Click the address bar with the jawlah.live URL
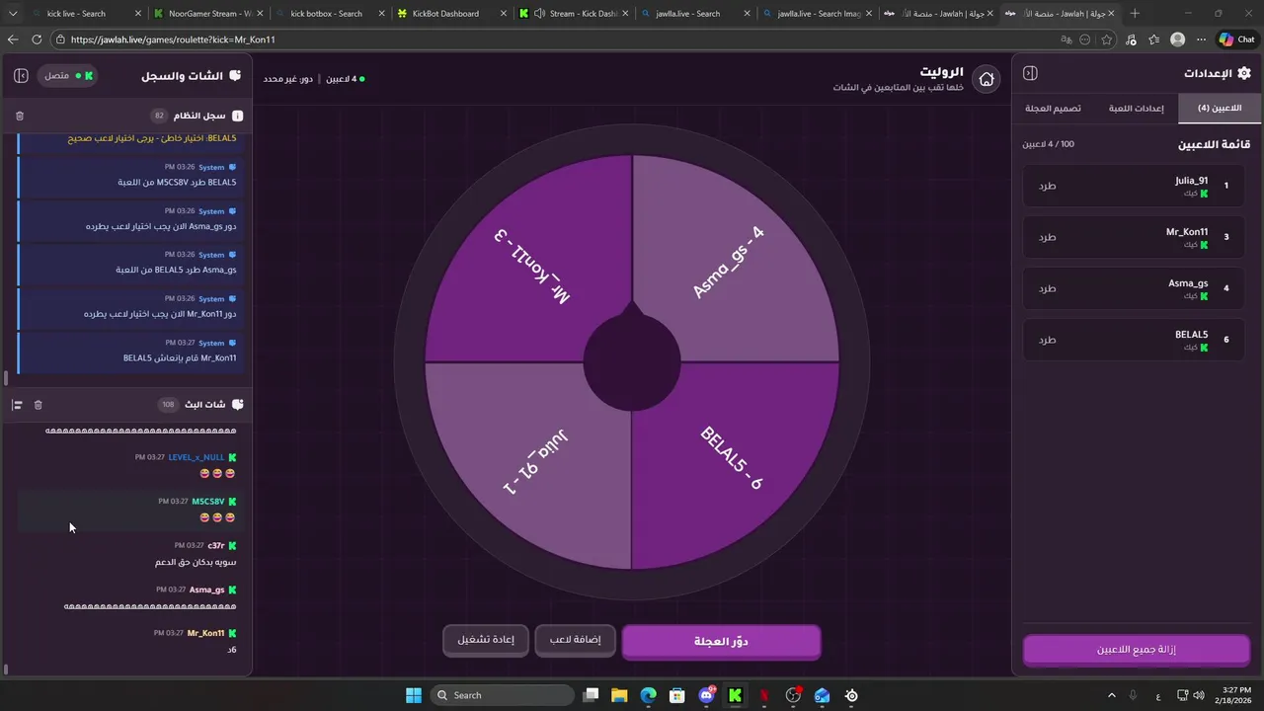This screenshot has width=1264, height=711. point(553,39)
